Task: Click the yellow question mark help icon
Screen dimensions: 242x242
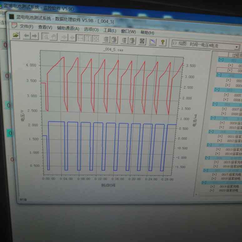Action: 163,42
